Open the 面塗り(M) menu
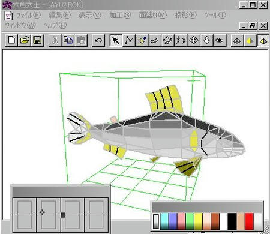The image size is (270, 234). pyautogui.click(x=153, y=15)
